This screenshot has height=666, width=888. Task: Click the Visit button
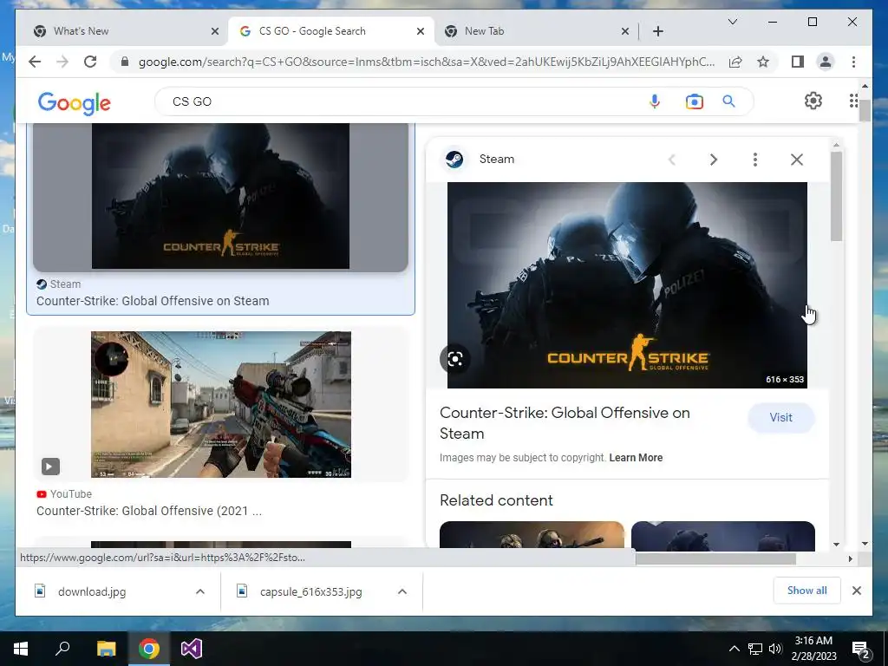pos(781,417)
